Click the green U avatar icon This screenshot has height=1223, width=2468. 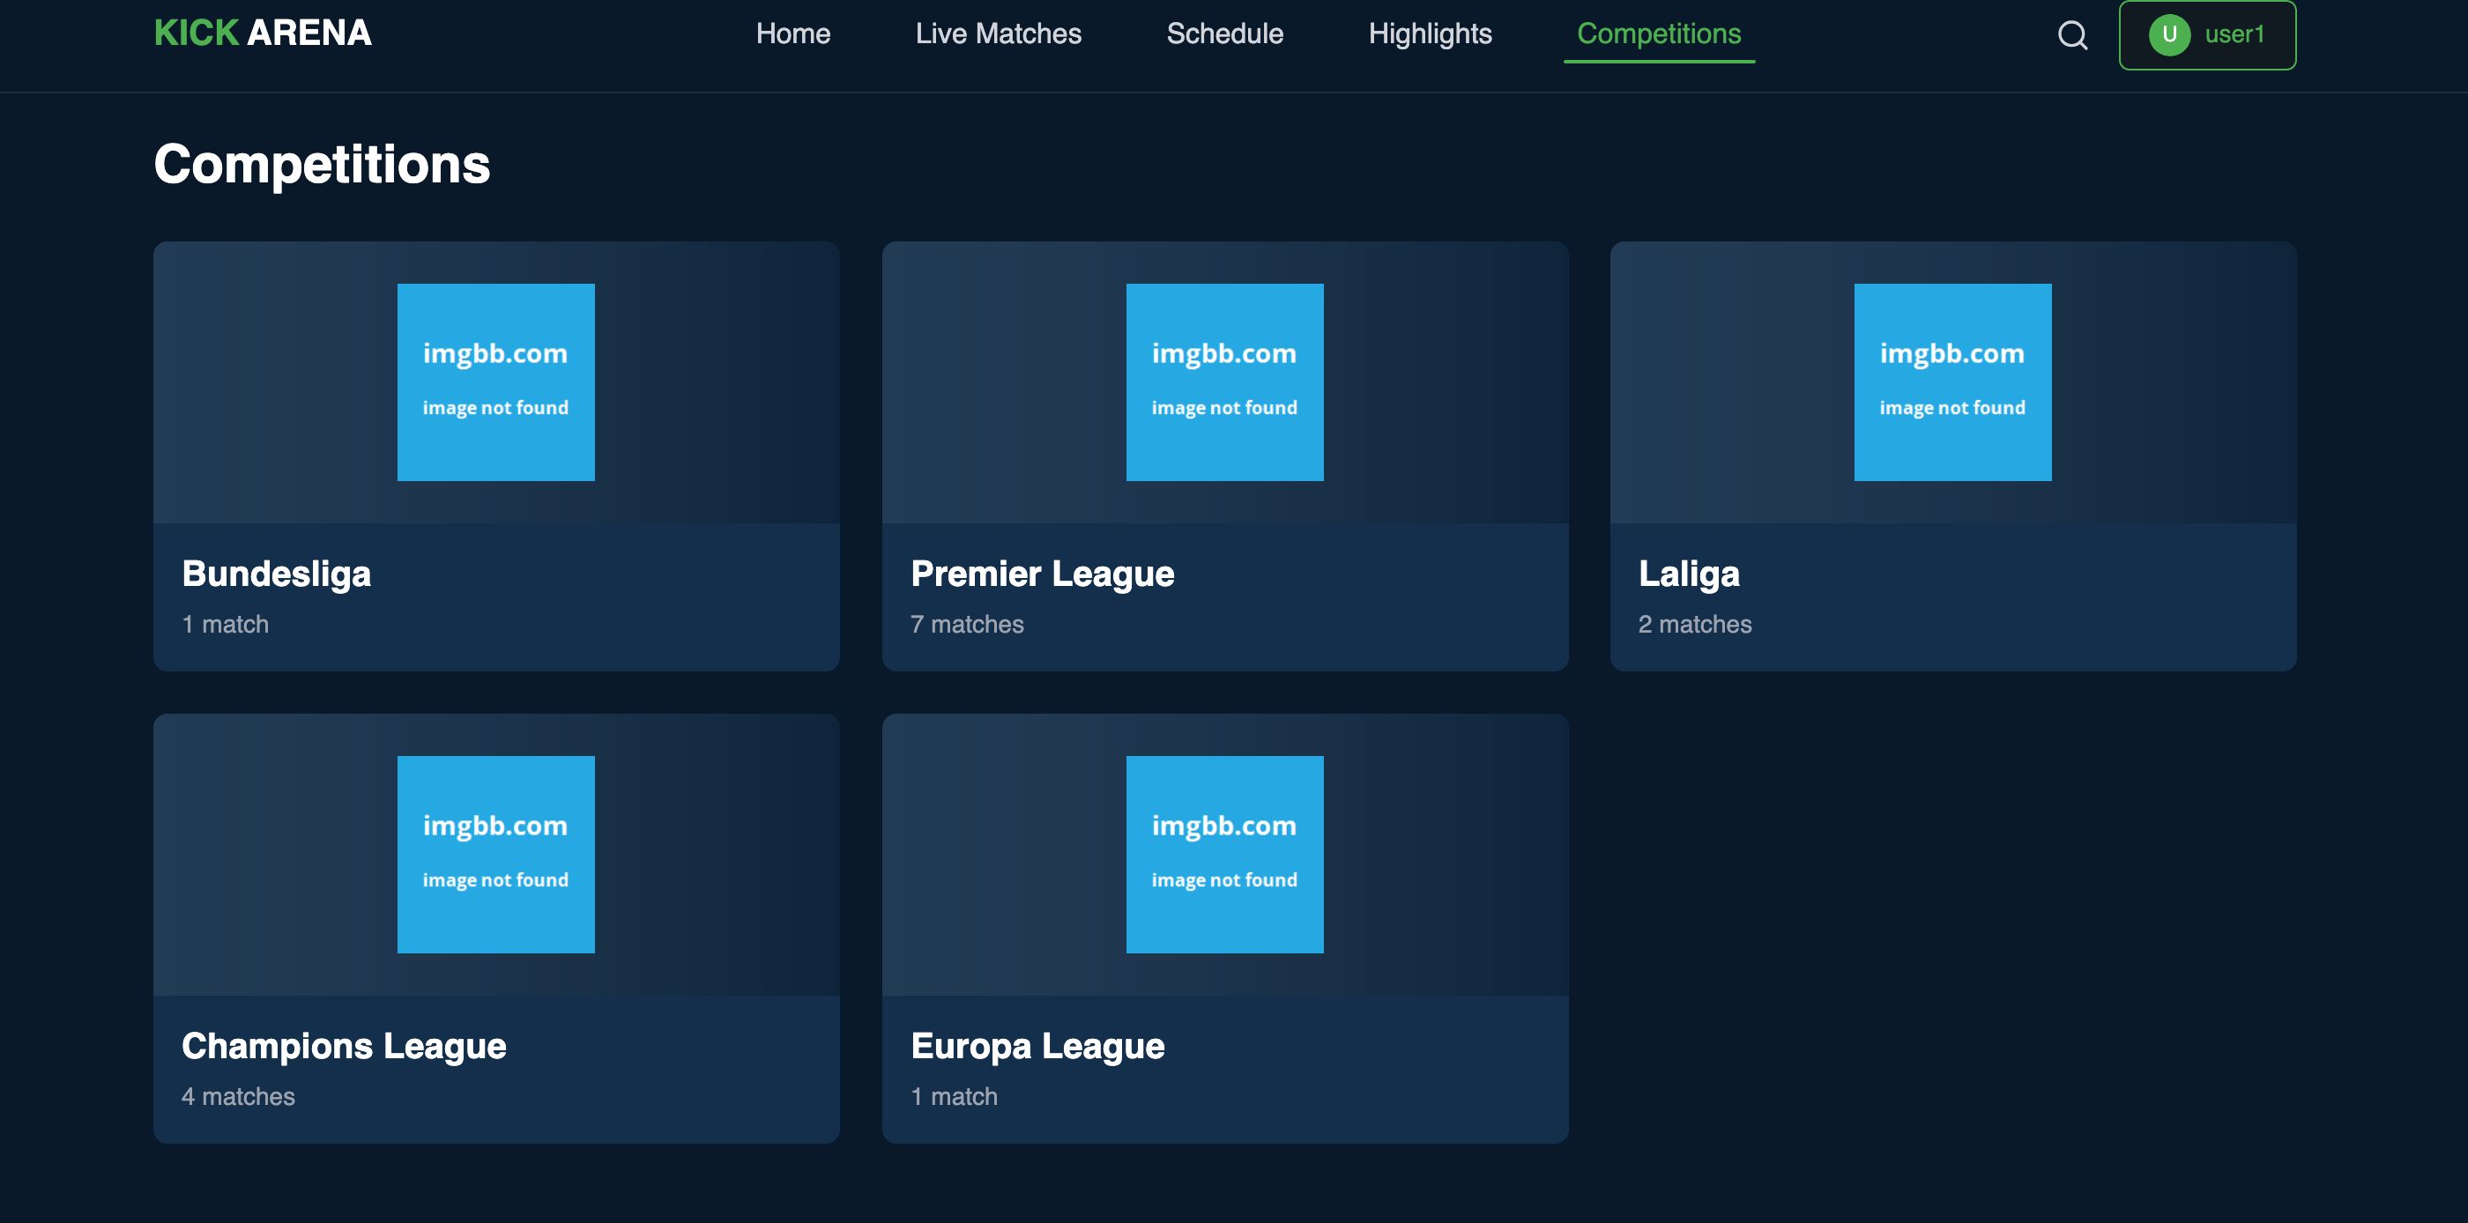pyautogui.click(x=2169, y=34)
